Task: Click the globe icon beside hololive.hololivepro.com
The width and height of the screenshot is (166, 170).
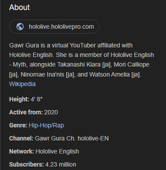Action: coord(20,27)
